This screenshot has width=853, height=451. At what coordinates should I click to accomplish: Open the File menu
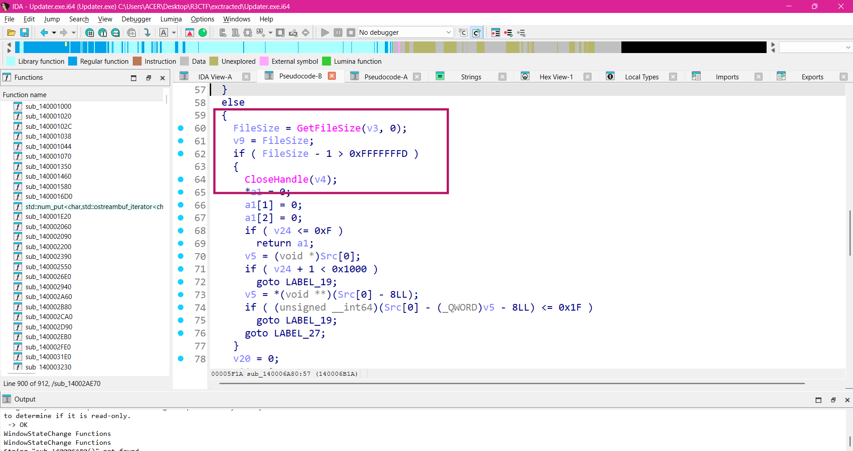(x=9, y=19)
